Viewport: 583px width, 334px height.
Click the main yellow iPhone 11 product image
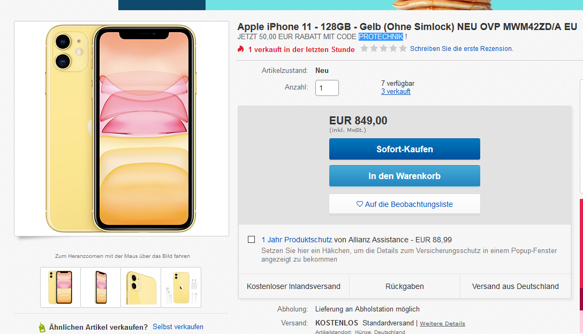[122, 129]
